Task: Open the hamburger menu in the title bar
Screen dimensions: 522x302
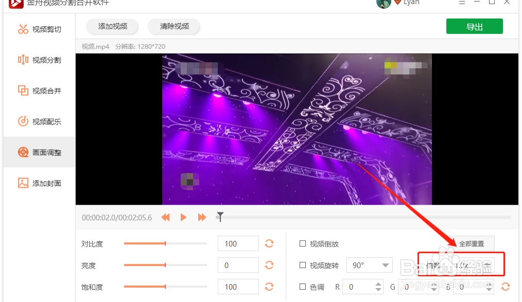Action: point(462,2)
